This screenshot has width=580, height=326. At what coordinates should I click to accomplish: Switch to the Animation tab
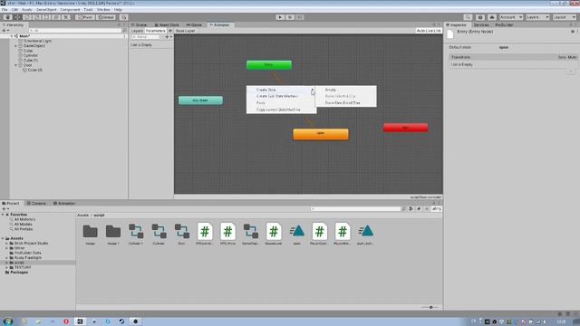pyautogui.click(x=64, y=203)
